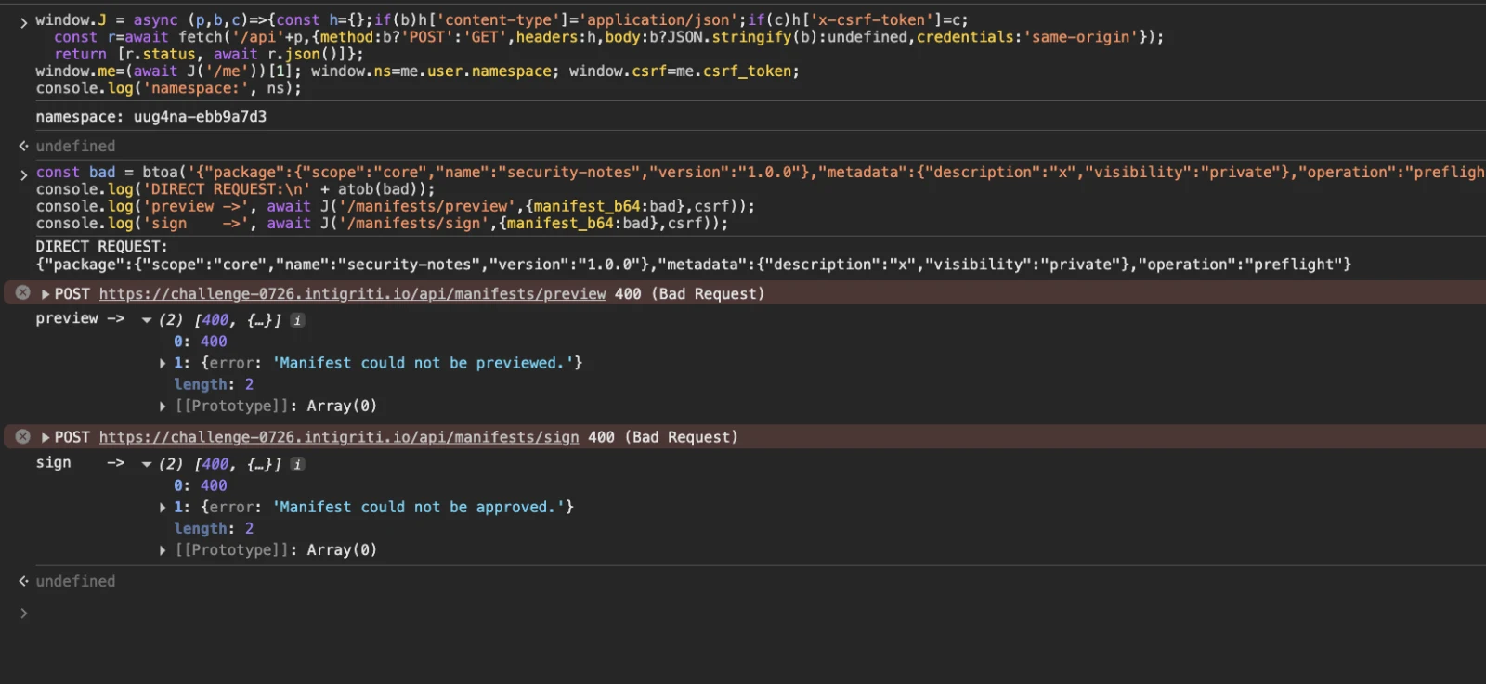This screenshot has height=684, width=1486.
Task: Expand [[Prototype]] under the sign array
Action: click(163, 549)
